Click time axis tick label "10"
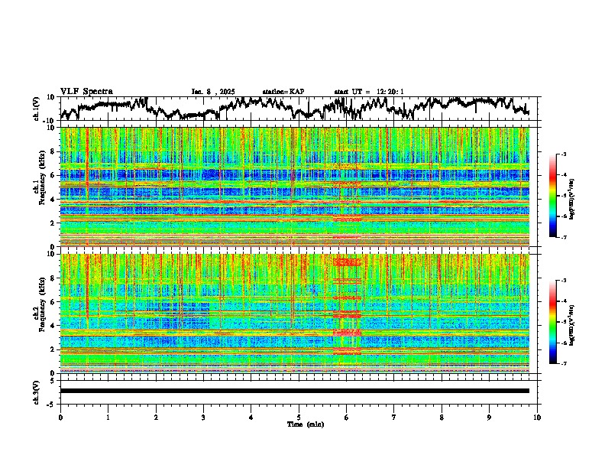This screenshot has height=468, width=605. [537, 418]
